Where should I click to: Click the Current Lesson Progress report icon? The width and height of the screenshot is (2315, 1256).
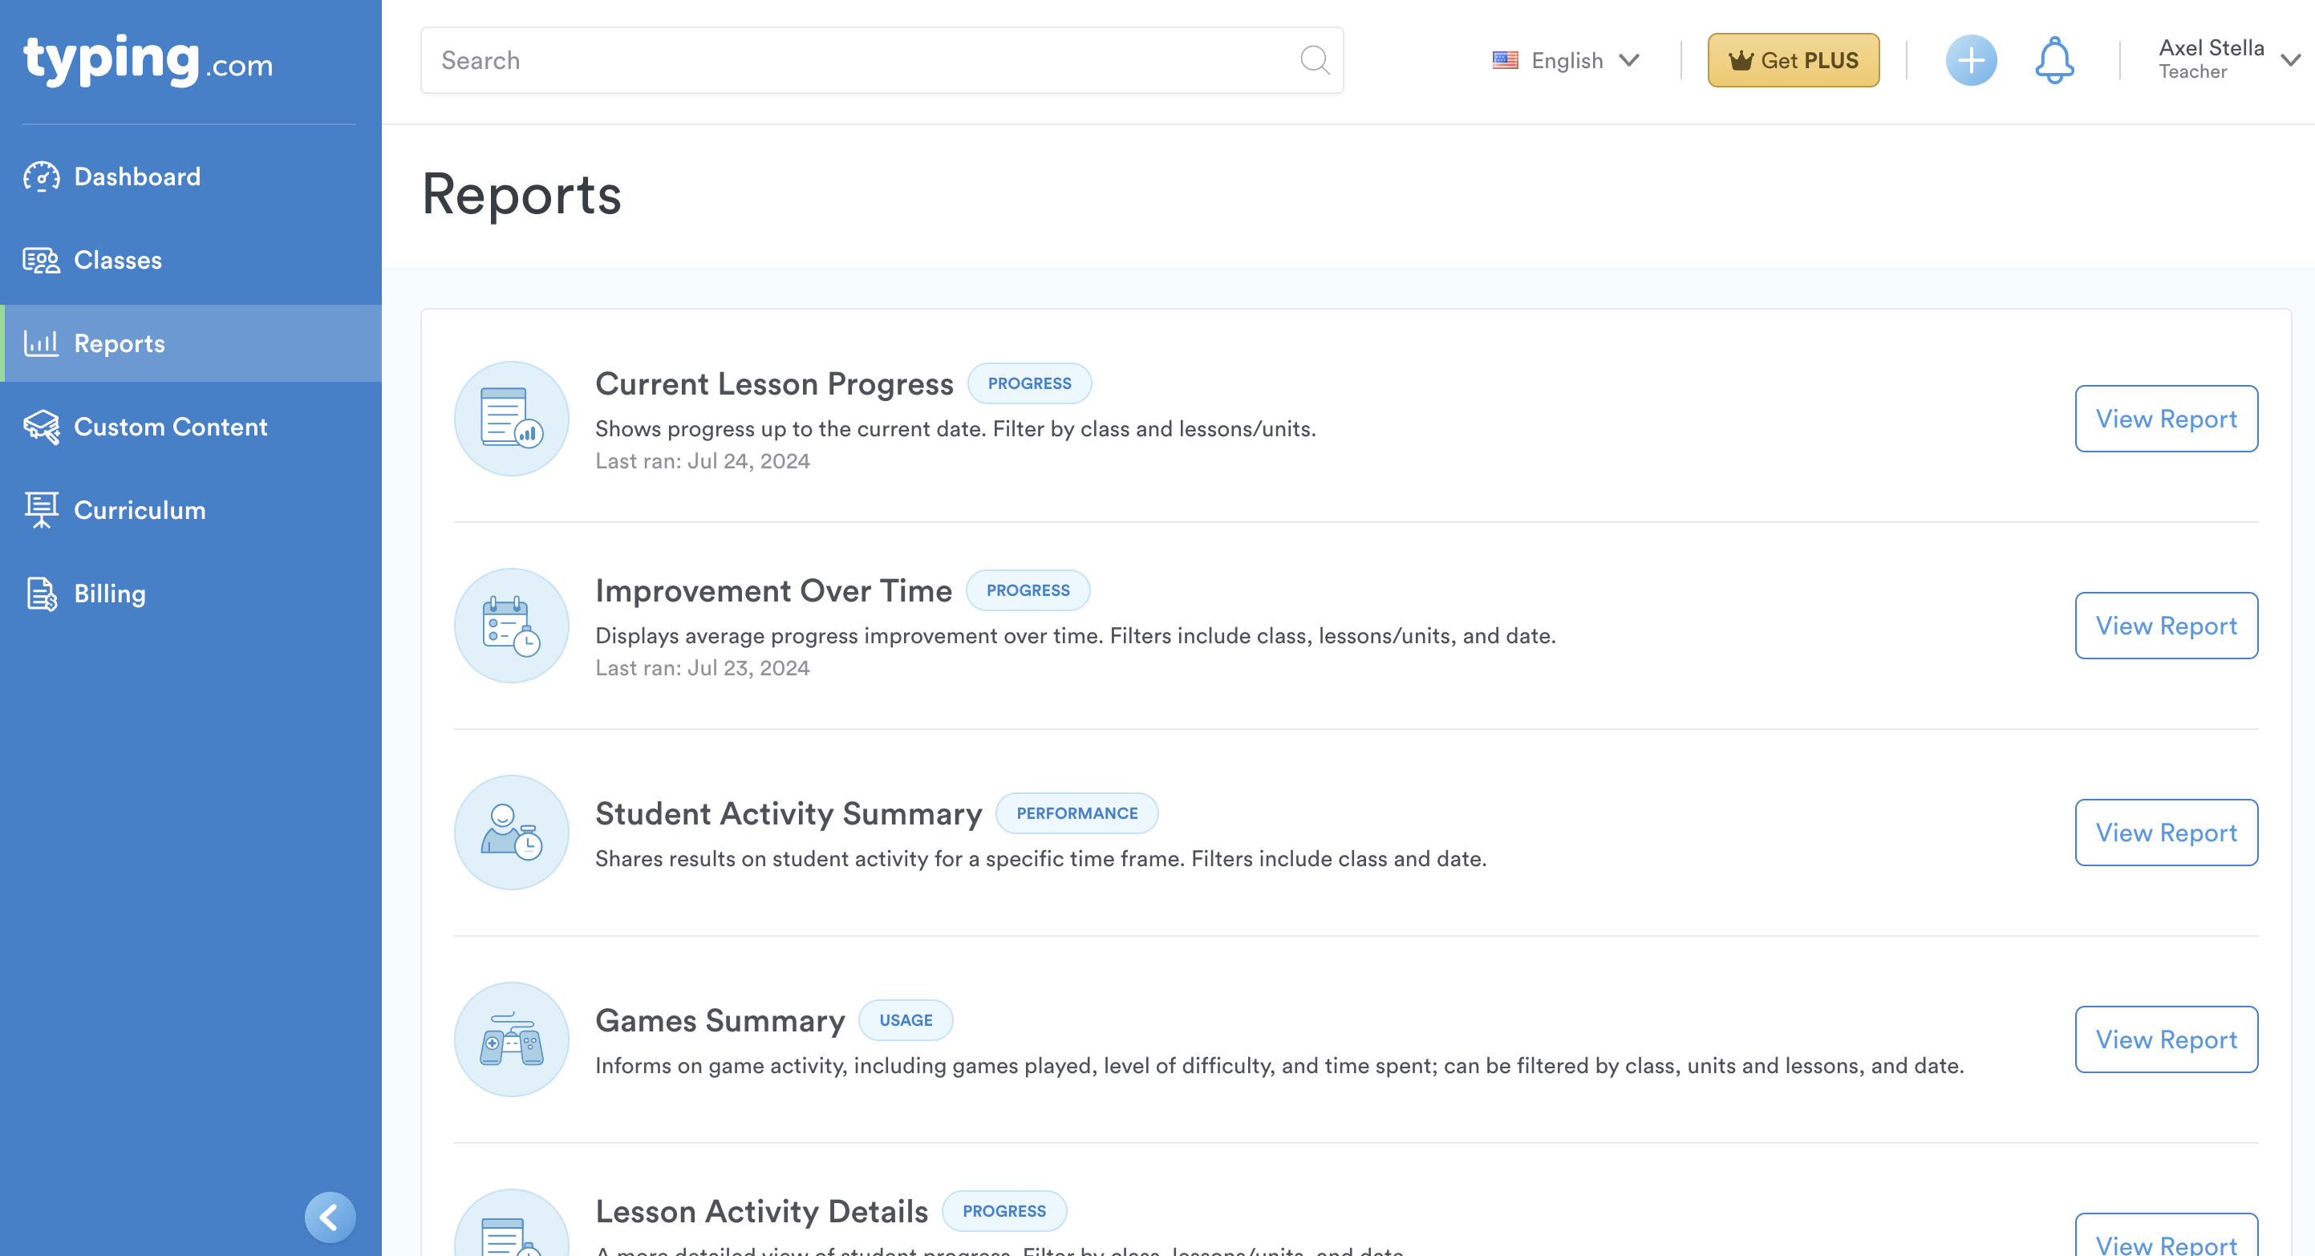coord(511,419)
